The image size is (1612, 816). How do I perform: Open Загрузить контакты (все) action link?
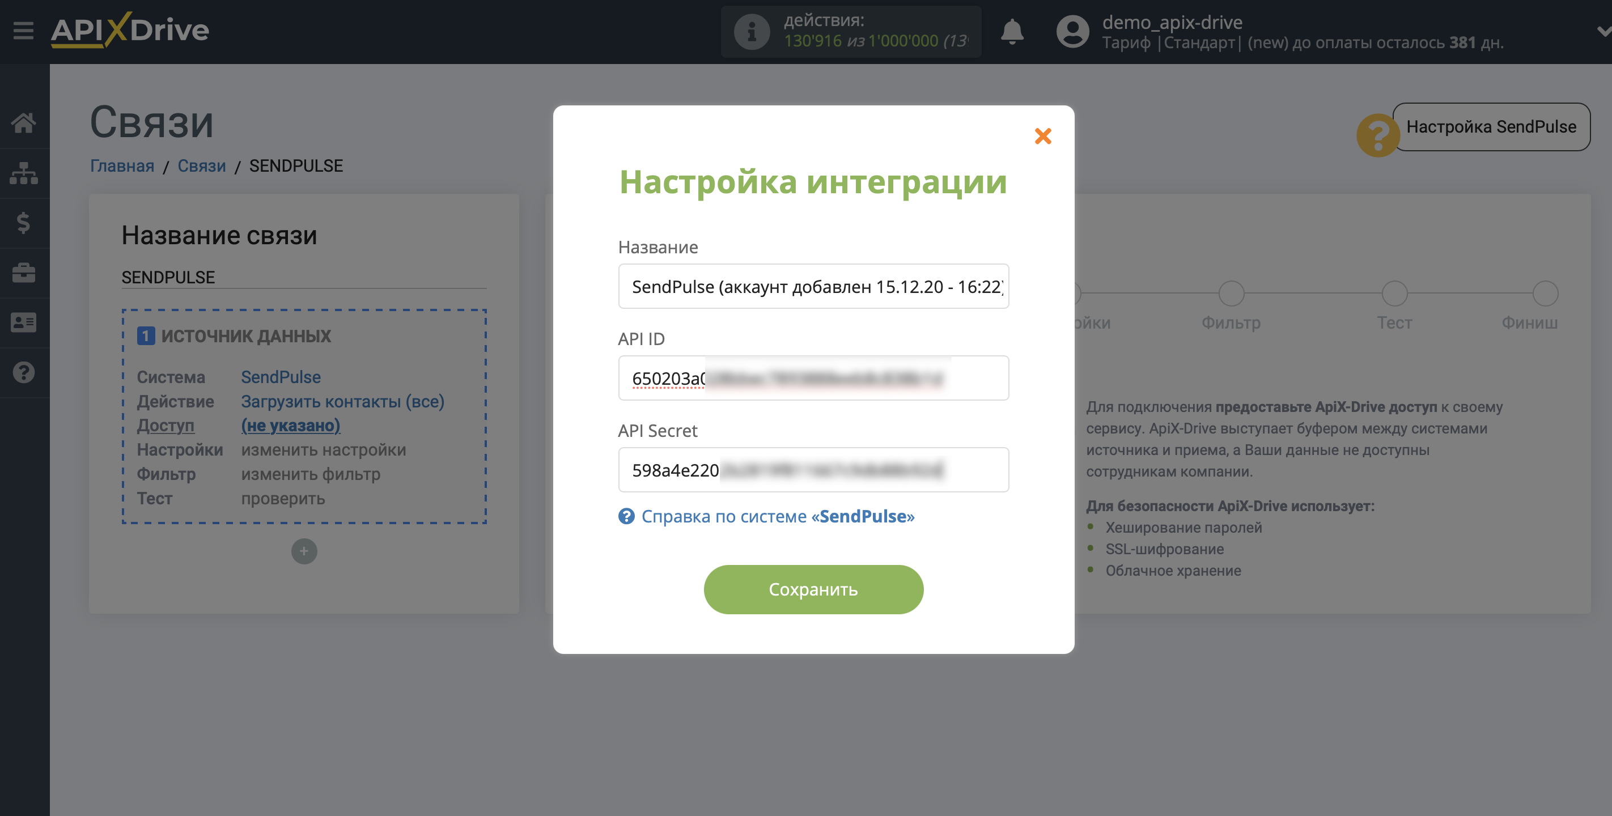click(342, 402)
